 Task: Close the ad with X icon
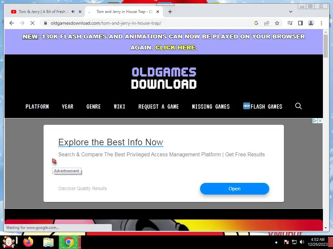point(320,121)
